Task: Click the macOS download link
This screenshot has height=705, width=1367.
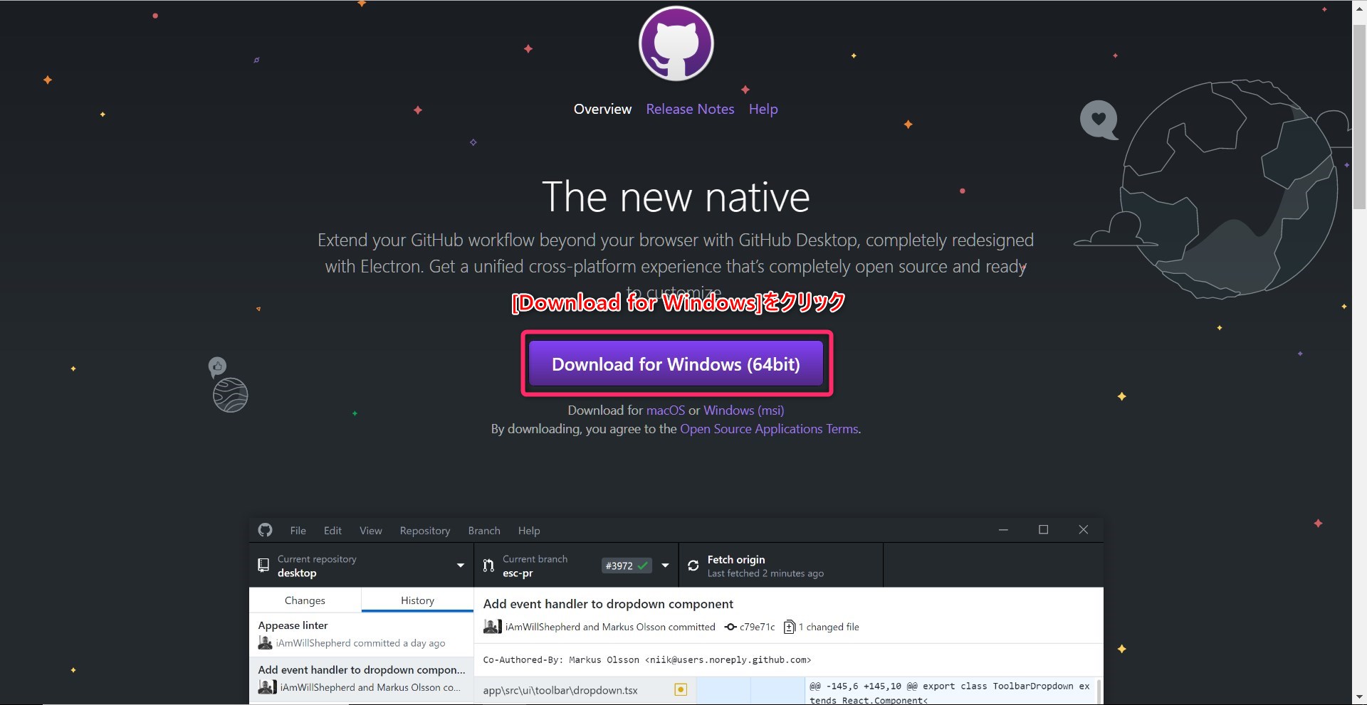Action: coord(665,410)
